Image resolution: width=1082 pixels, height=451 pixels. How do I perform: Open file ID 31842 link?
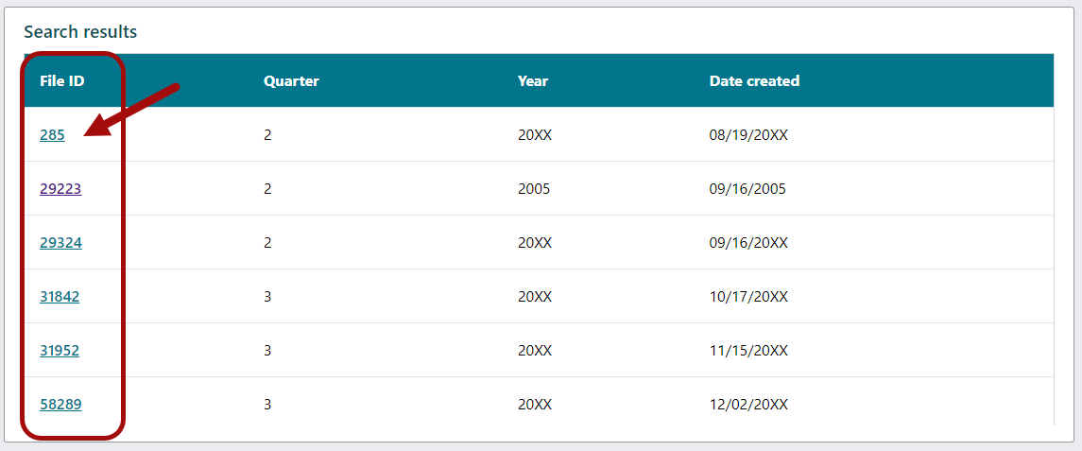pyautogui.click(x=60, y=297)
